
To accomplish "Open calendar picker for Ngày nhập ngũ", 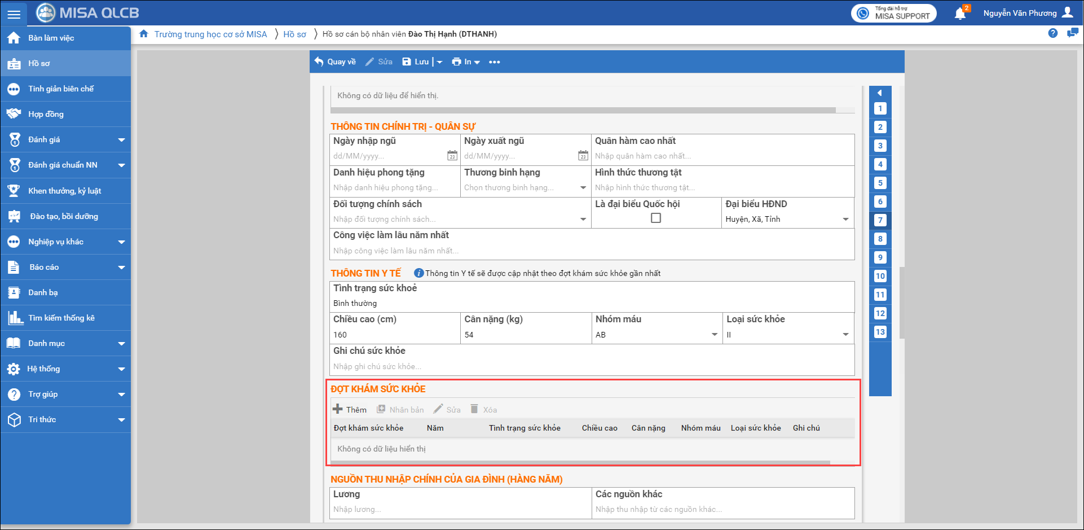I will pyautogui.click(x=452, y=156).
